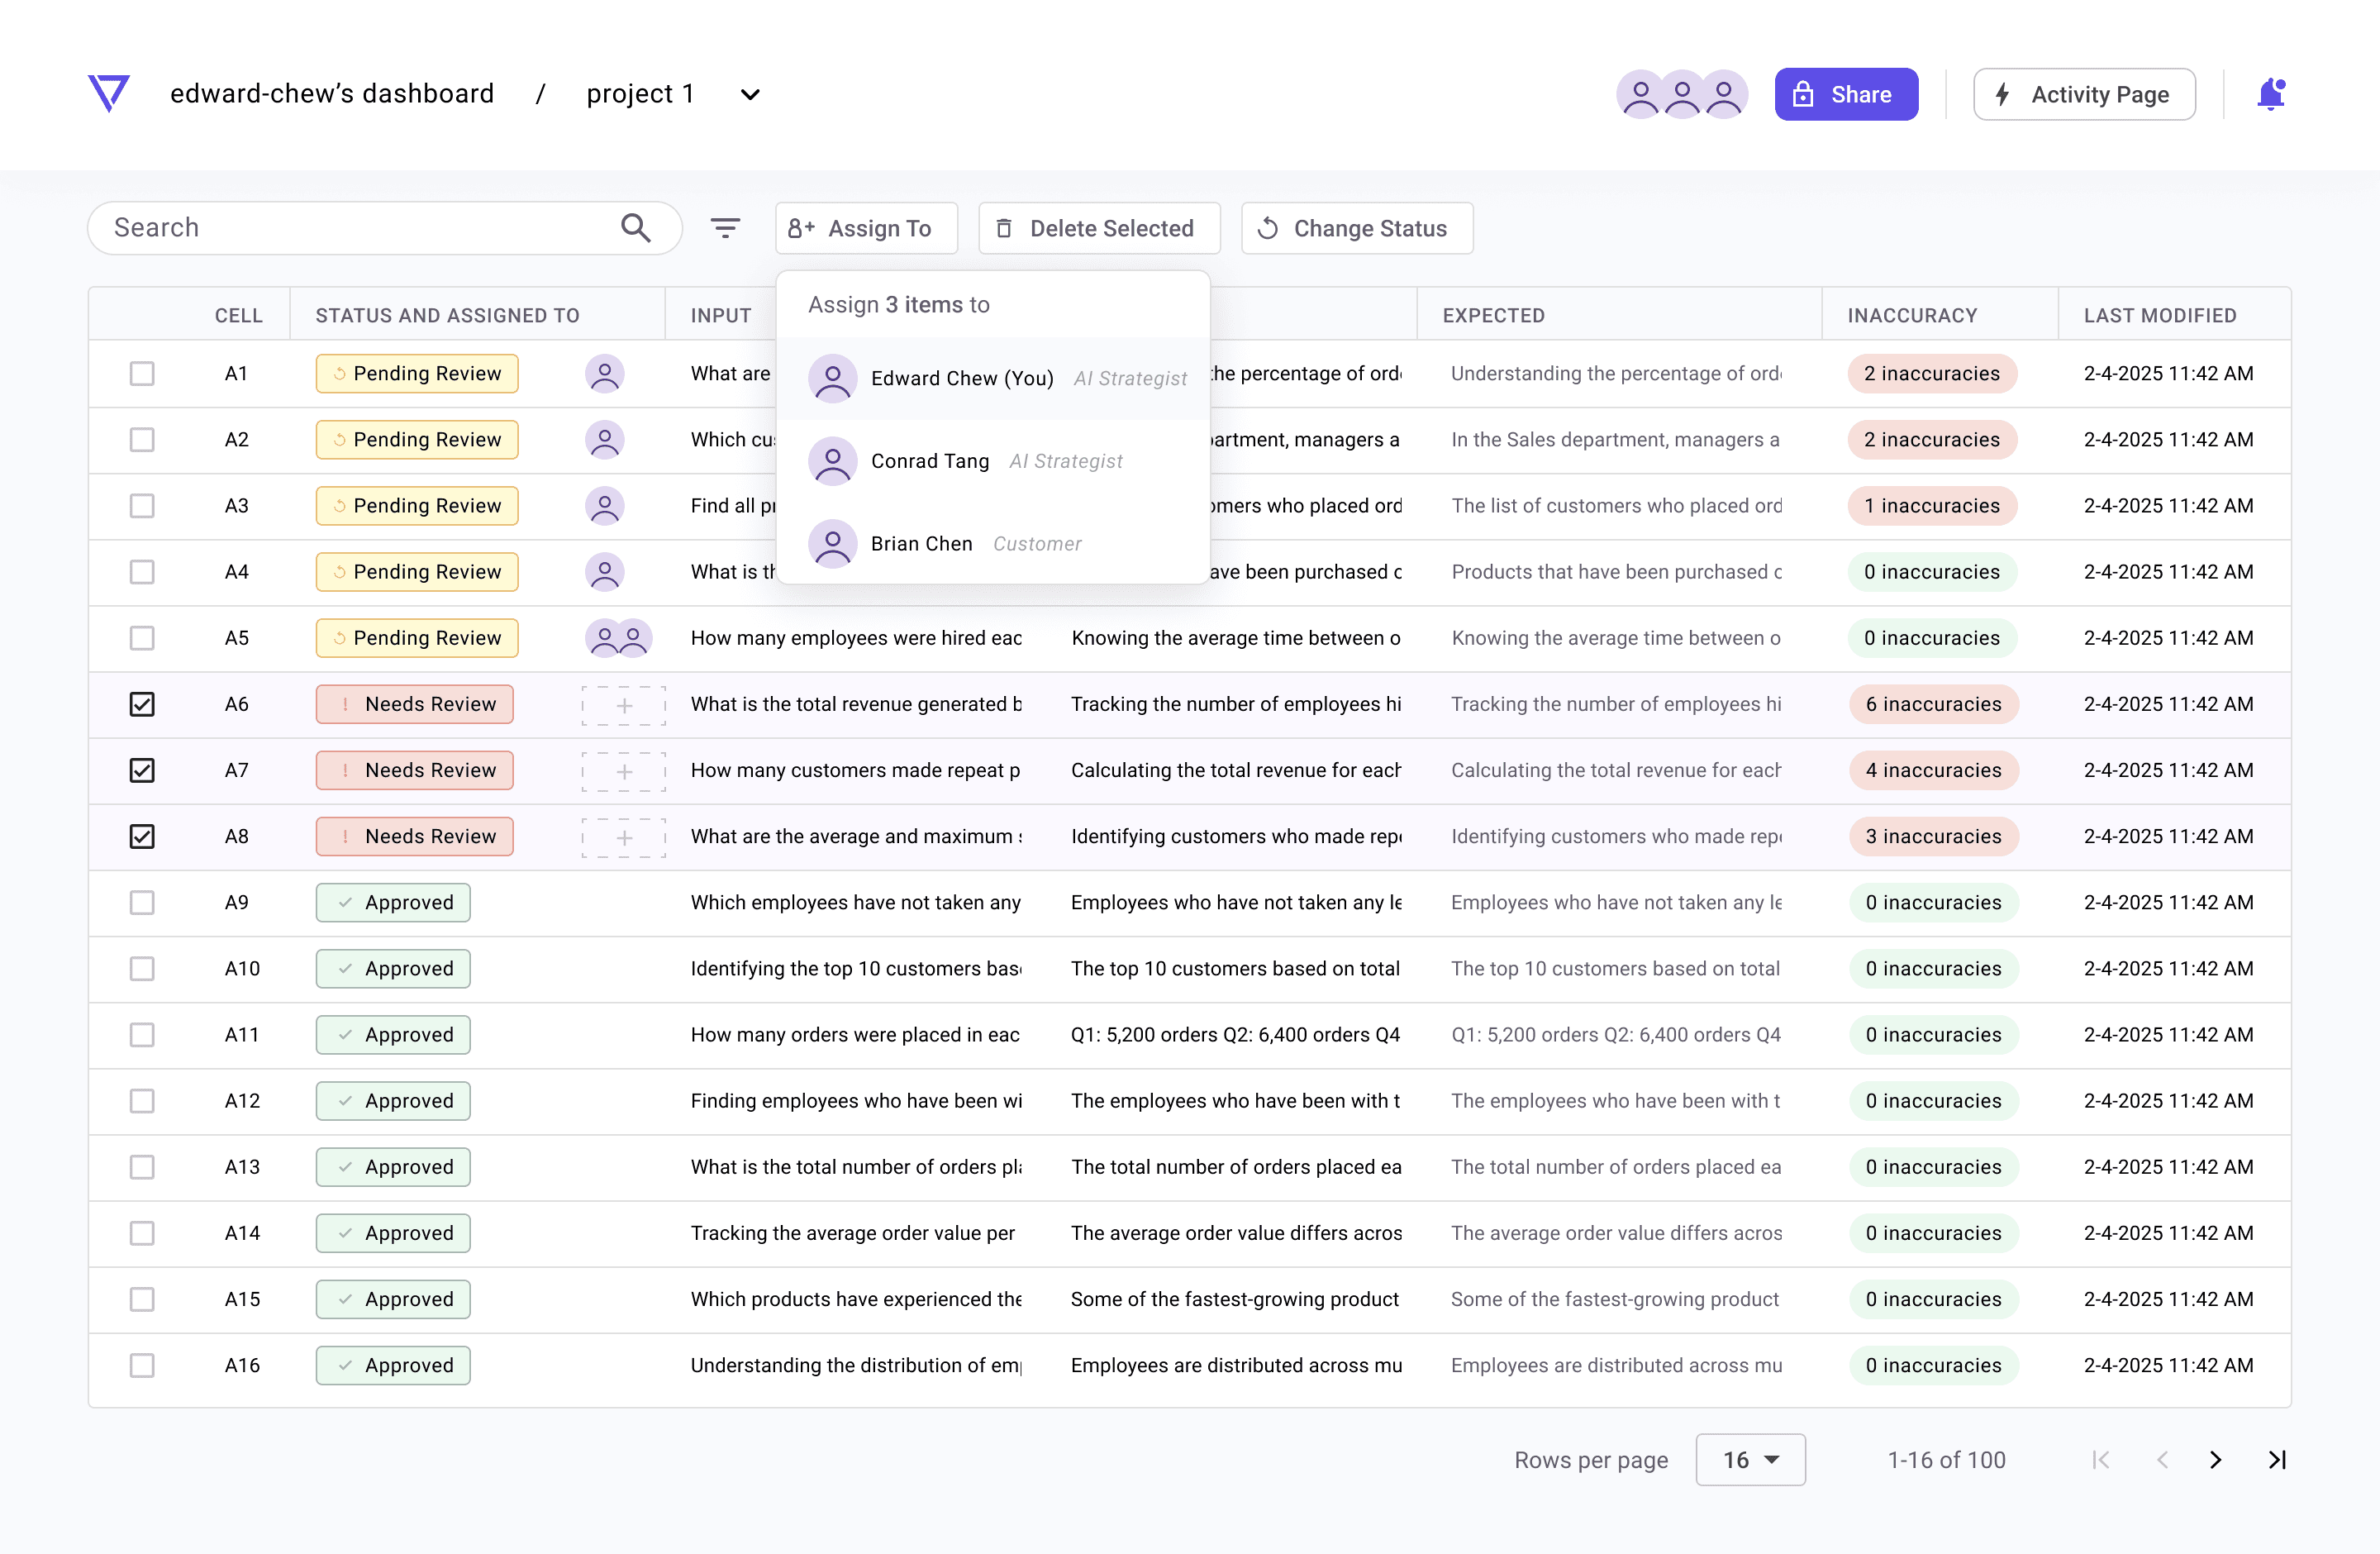Check the A1 row checkbox
The image size is (2380, 1554).
(142, 373)
